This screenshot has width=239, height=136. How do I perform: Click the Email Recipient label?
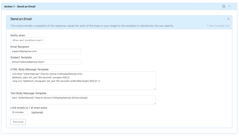point(20,47)
